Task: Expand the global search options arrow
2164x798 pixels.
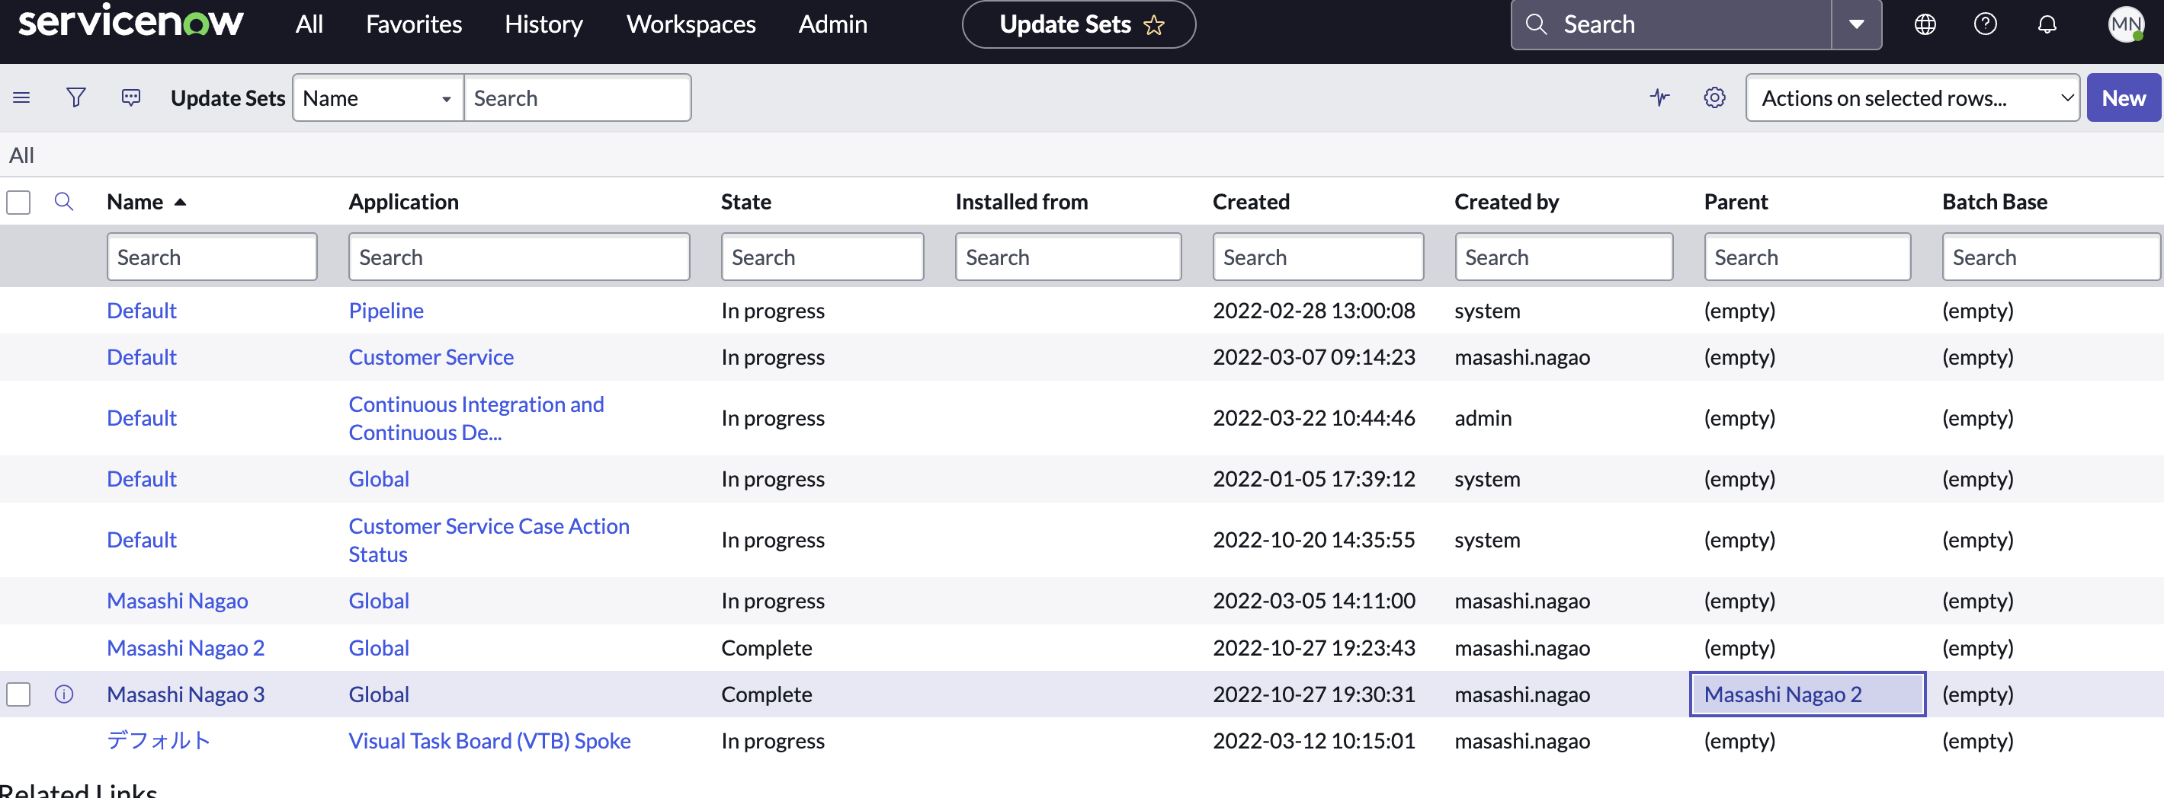Action: (1857, 24)
